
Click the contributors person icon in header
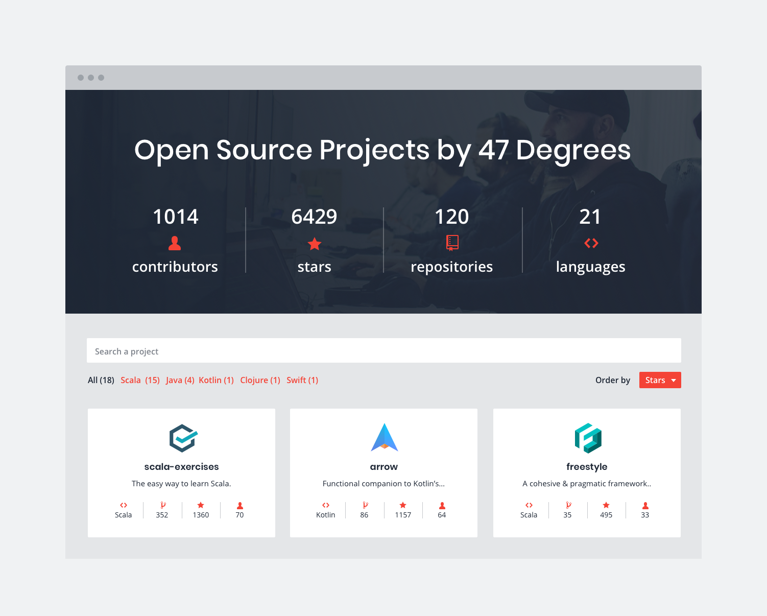tap(175, 243)
